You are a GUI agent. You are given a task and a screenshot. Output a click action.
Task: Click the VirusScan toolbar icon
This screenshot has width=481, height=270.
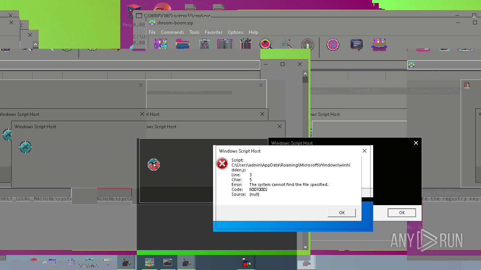pos(333,45)
